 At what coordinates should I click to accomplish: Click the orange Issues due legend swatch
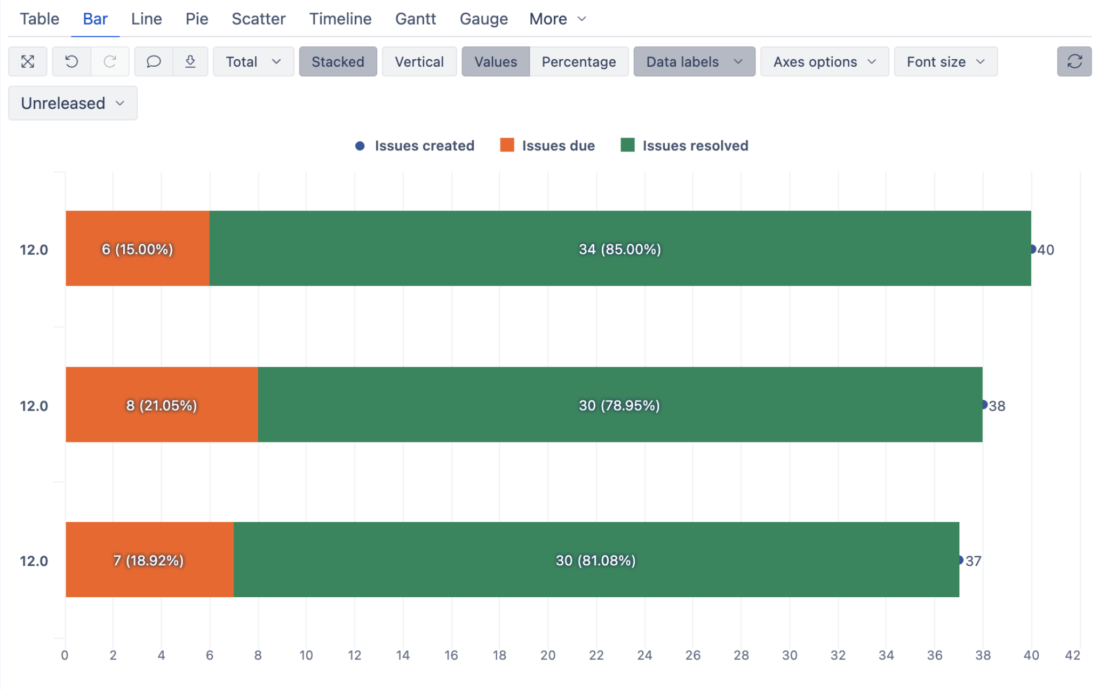[x=507, y=145]
